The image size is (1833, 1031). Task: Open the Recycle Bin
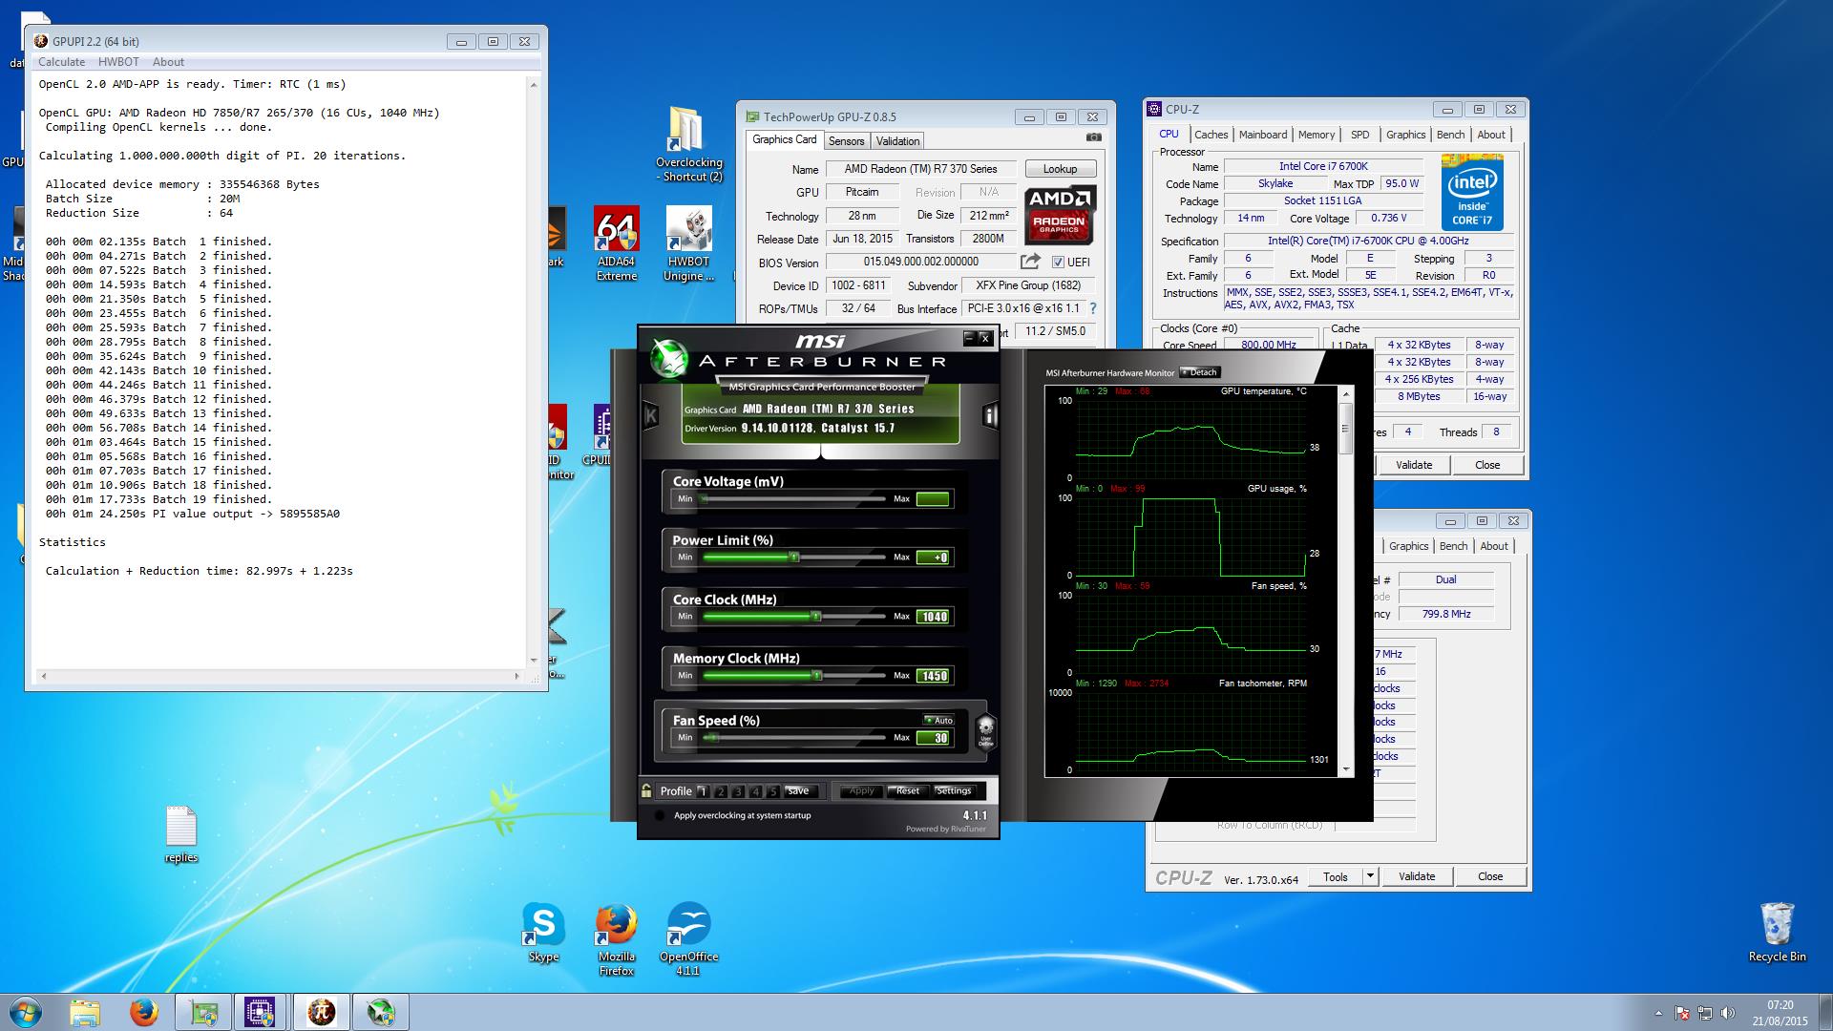pyautogui.click(x=1777, y=933)
